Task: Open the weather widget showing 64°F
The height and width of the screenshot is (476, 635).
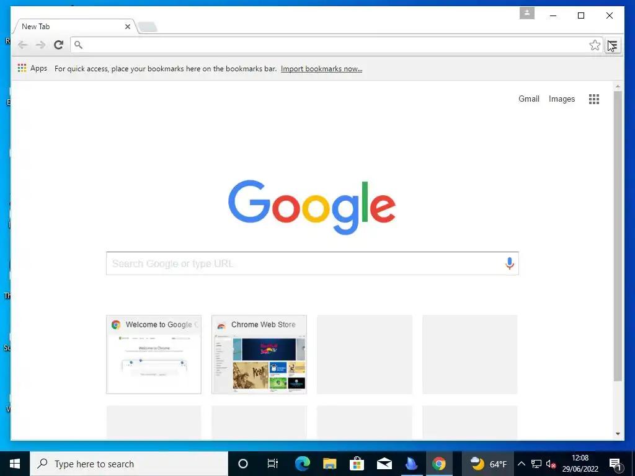Action: click(488, 464)
